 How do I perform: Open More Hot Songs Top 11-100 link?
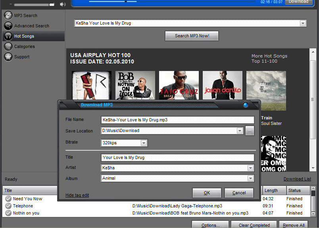point(269,59)
